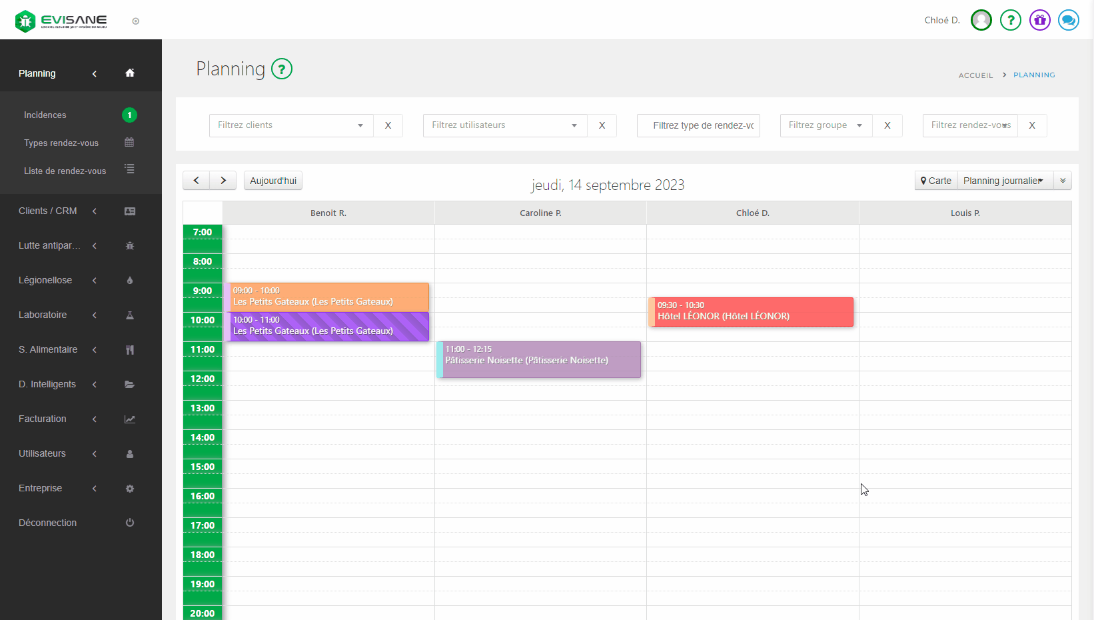Go to next day arrow
This screenshot has width=1094, height=620.
[x=223, y=181]
